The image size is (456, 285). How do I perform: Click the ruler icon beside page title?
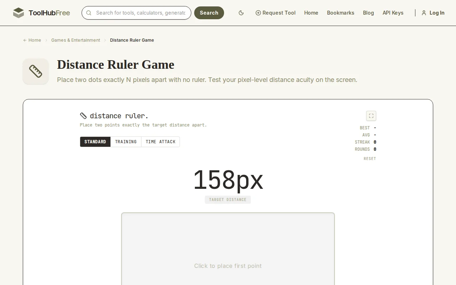(36, 71)
